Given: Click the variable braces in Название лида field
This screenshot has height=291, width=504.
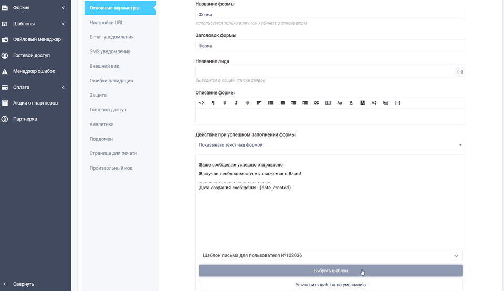Looking at the screenshot, I should (x=460, y=72).
